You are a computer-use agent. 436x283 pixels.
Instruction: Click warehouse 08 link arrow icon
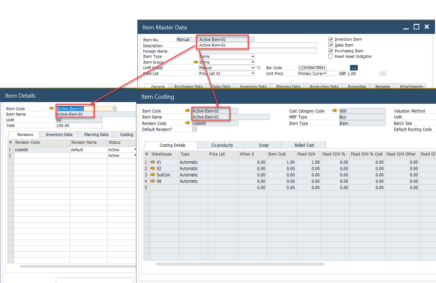[x=153, y=181]
